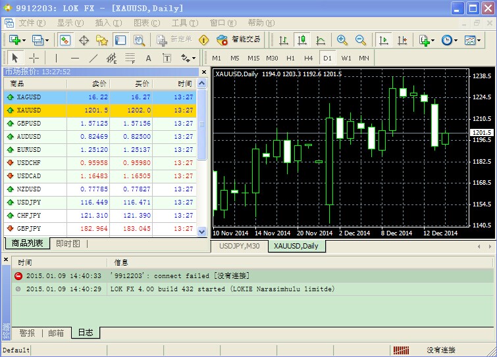
Task: Switch to candlestick chart display
Action: [x=302, y=40]
